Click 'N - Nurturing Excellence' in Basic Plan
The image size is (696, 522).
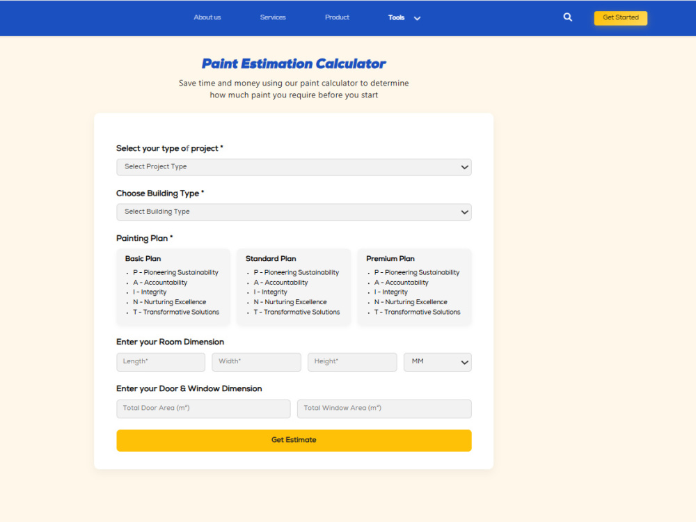(x=170, y=302)
